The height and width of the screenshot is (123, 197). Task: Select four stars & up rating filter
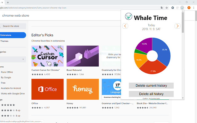point(11,110)
